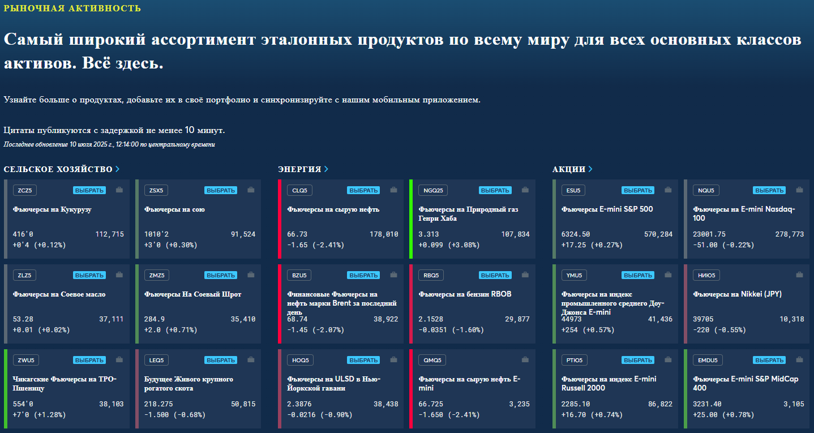Expand the СЕЛЬСКОЕ ХОЗЯЙСТВО section arrow
814x433 pixels.
pyautogui.click(x=117, y=169)
